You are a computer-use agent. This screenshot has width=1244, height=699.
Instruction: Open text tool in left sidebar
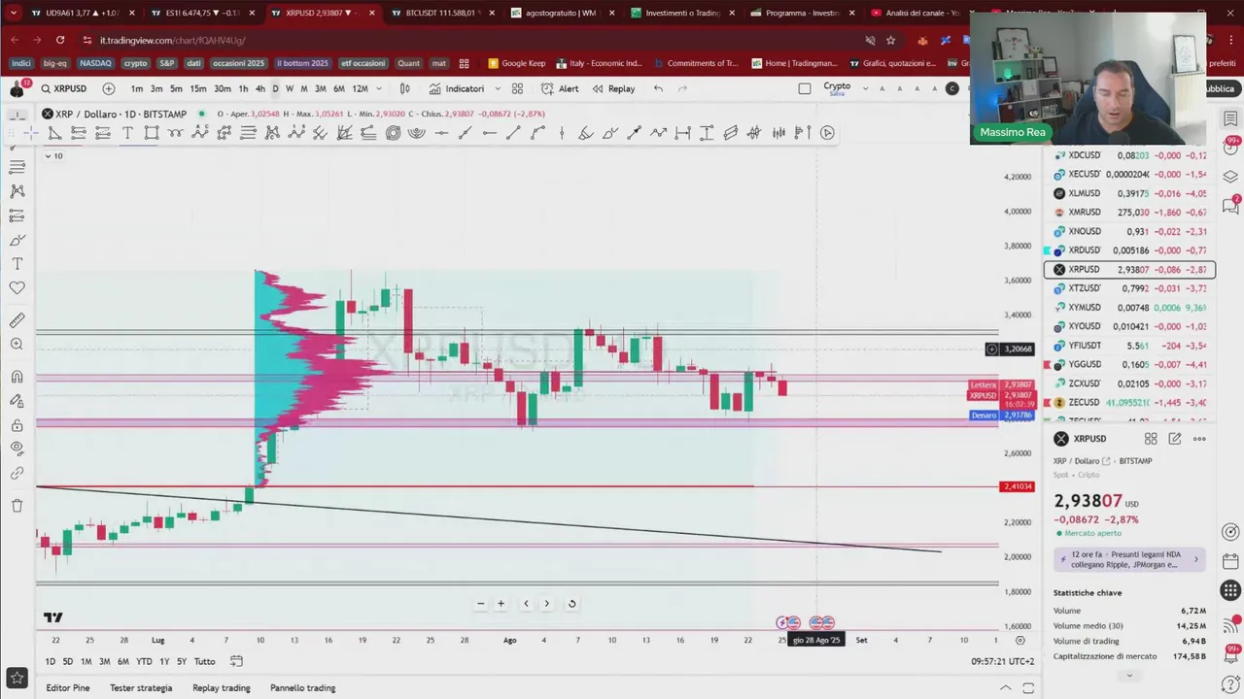tap(17, 264)
